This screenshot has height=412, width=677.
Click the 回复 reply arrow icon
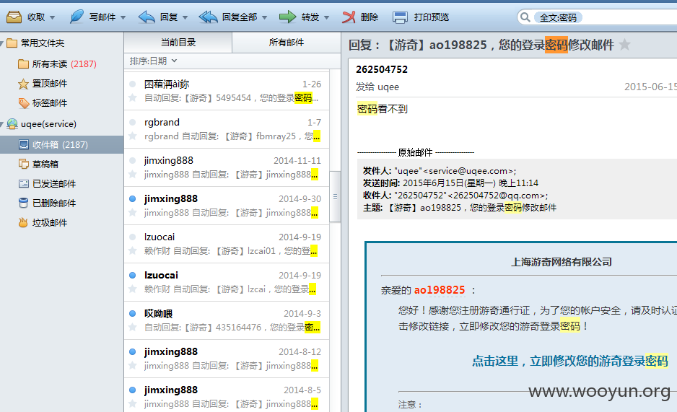pyautogui.click(x=147, y=17)
